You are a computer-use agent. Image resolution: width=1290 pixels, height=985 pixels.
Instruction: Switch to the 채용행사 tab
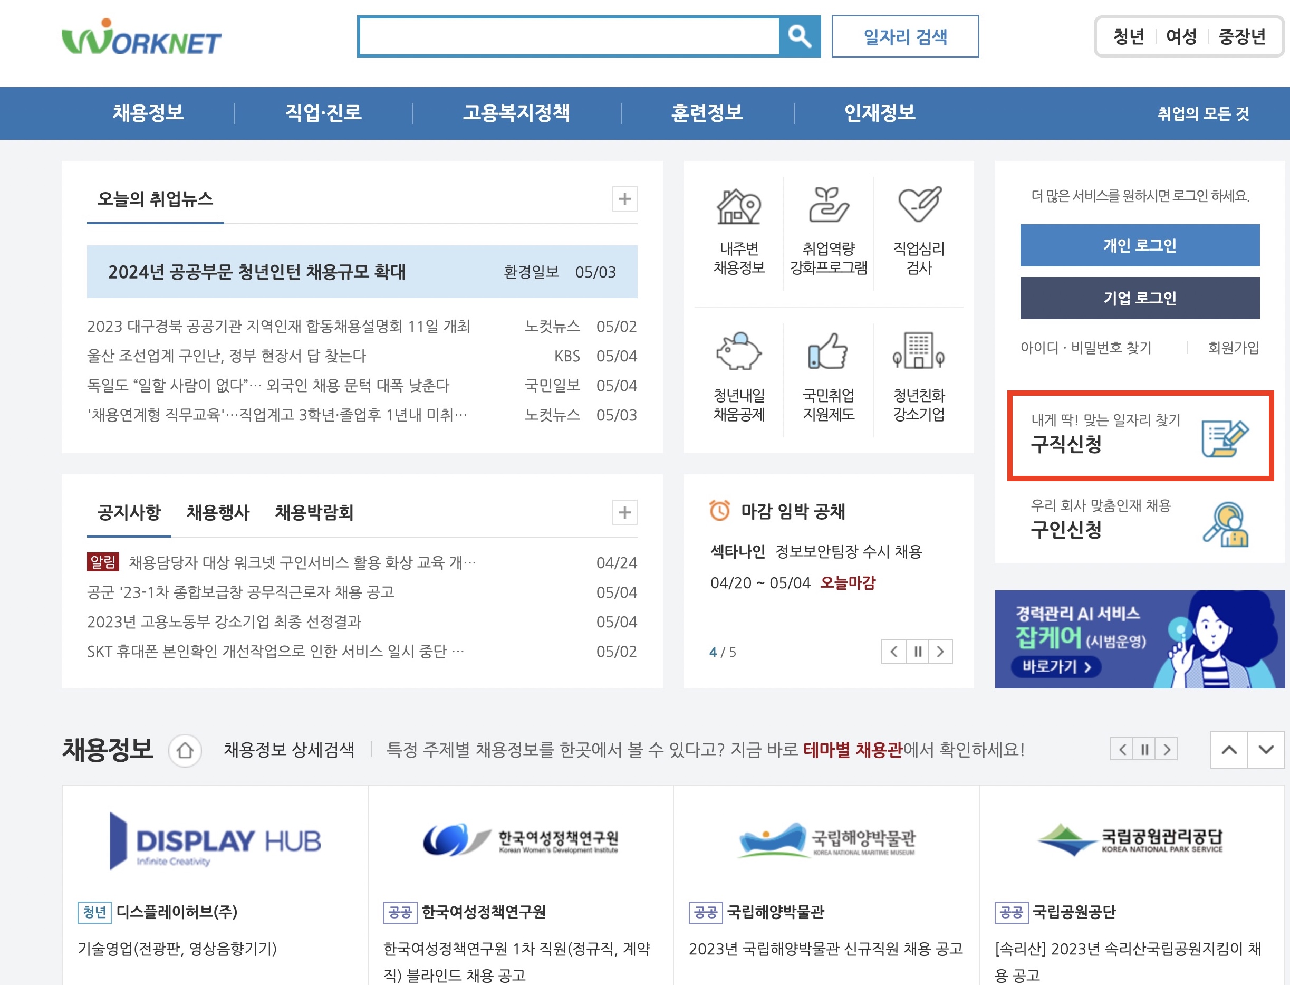(x=217, y=512)
